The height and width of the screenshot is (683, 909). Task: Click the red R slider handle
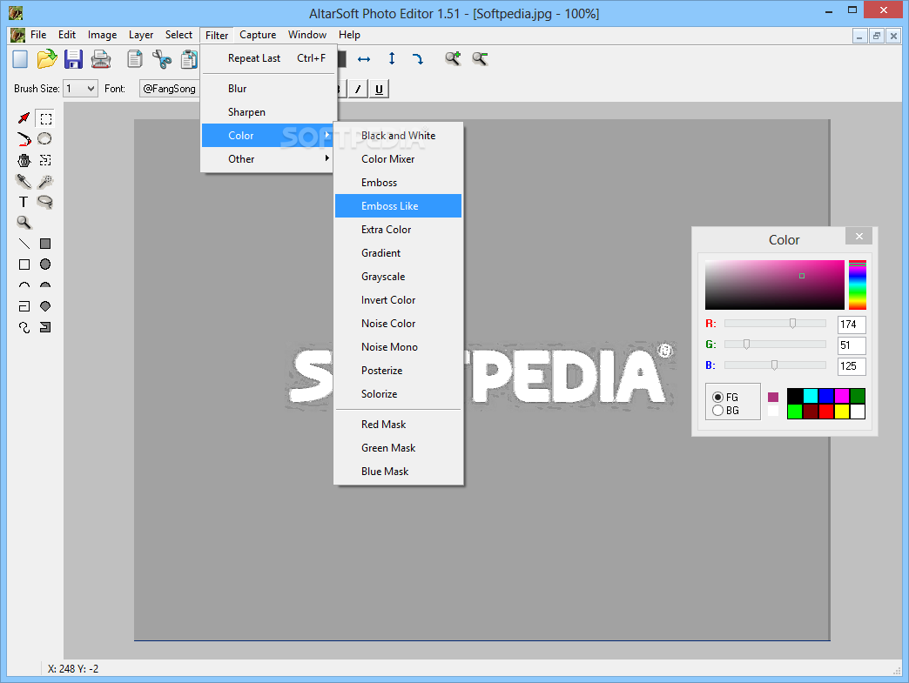click(x=792, y=324)
